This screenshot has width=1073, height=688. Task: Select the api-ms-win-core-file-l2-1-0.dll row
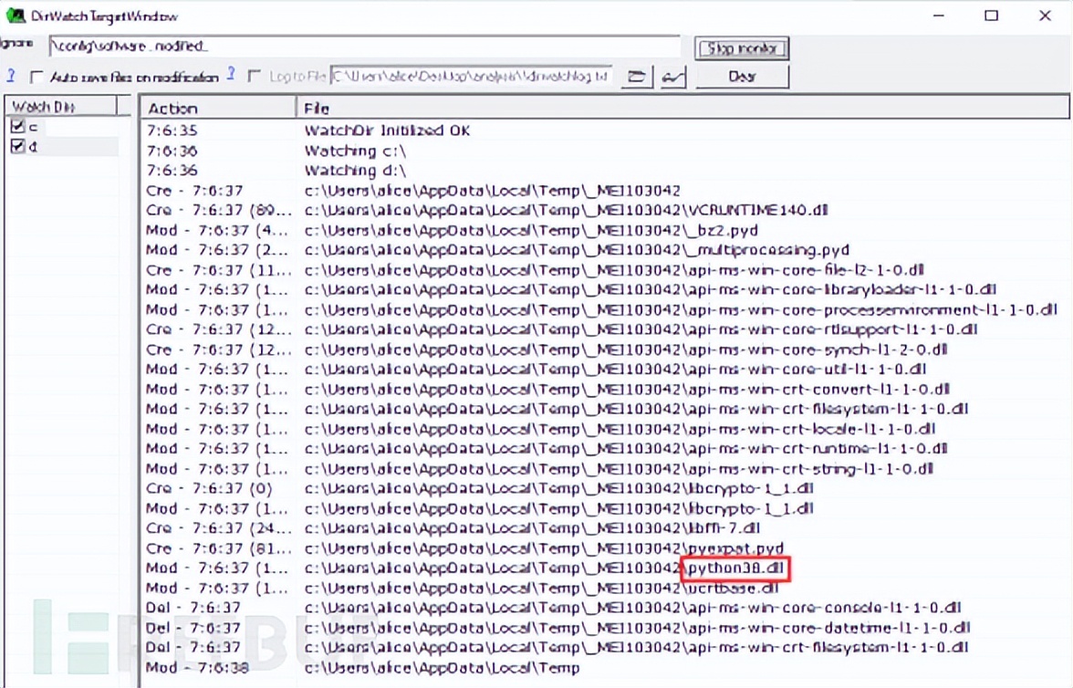[x=606, y=270]
